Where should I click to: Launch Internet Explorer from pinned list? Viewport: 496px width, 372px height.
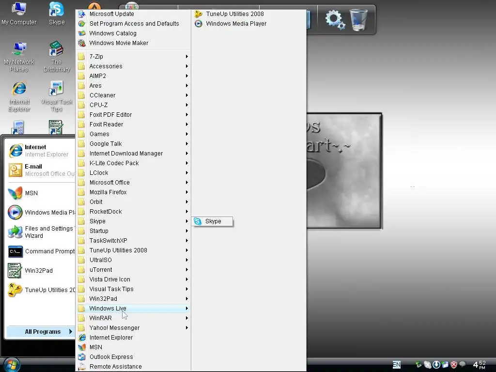pos(41,151)
